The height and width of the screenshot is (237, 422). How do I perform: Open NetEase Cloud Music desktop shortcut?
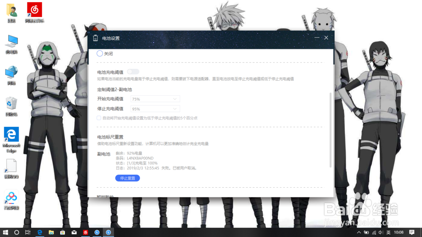coord(35,12)
